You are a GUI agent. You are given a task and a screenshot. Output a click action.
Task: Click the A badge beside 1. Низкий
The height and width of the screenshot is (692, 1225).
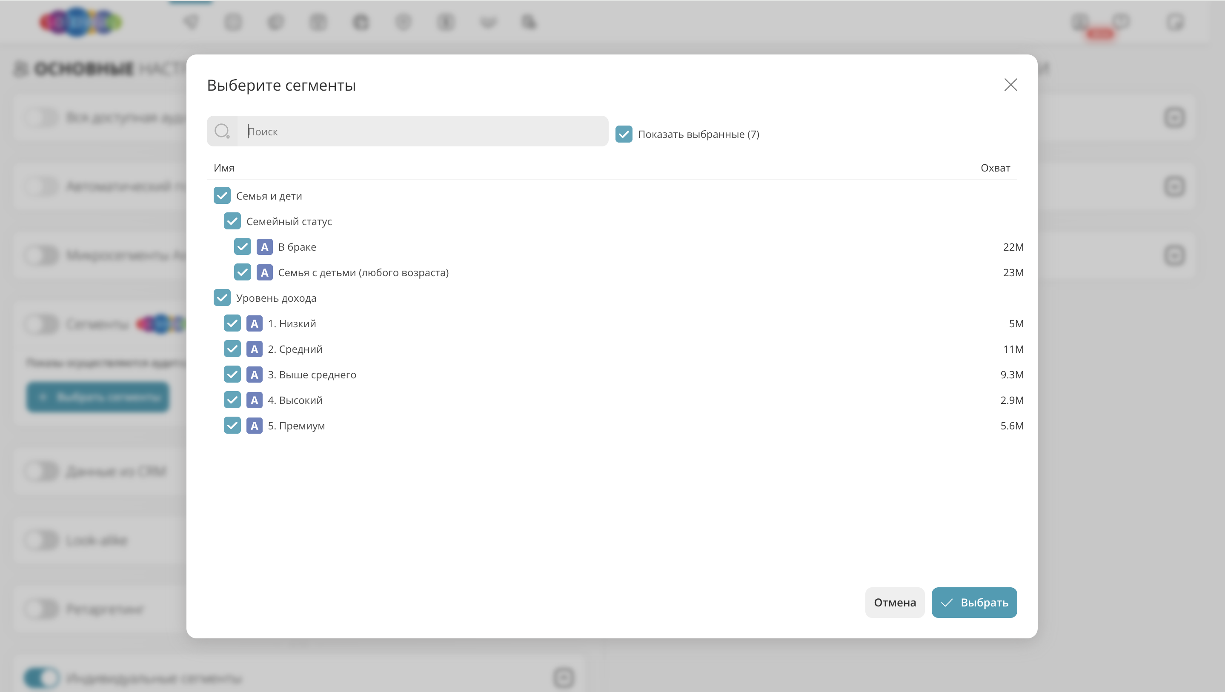click(255, 323)
